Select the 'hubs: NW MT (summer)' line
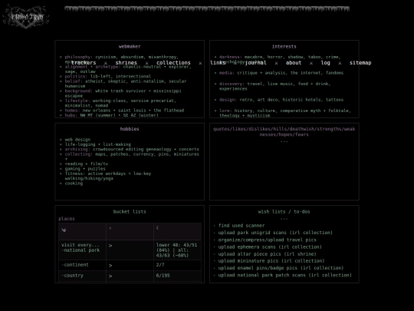This screenshot has width=414, height=311. pyautogui.click(x=111, y=115)
